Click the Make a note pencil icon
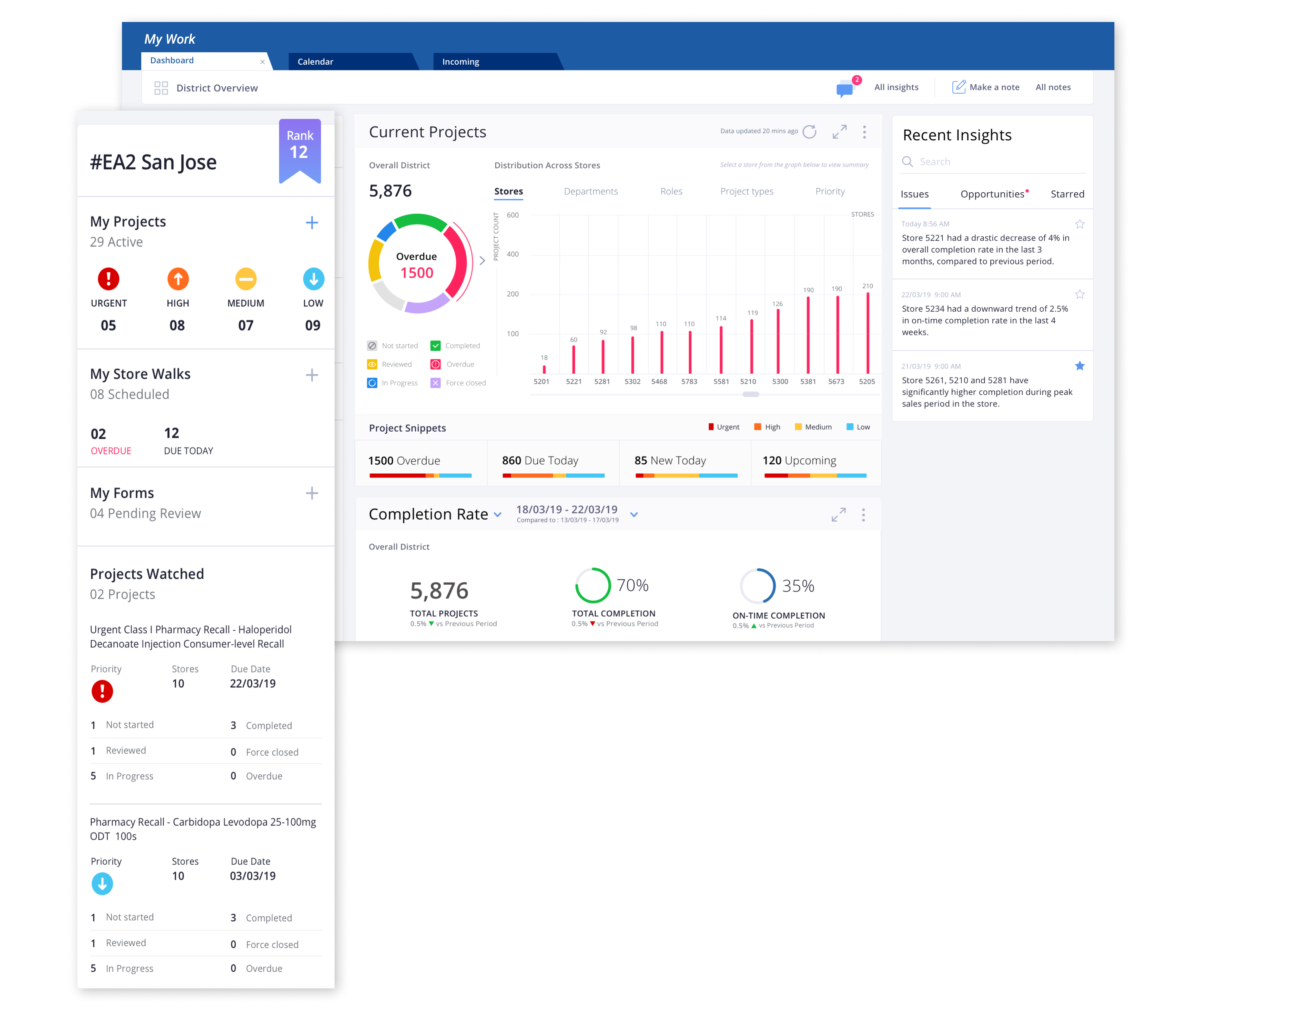The width and height of the screenshot is (1311, 1019). pos(959,87)
